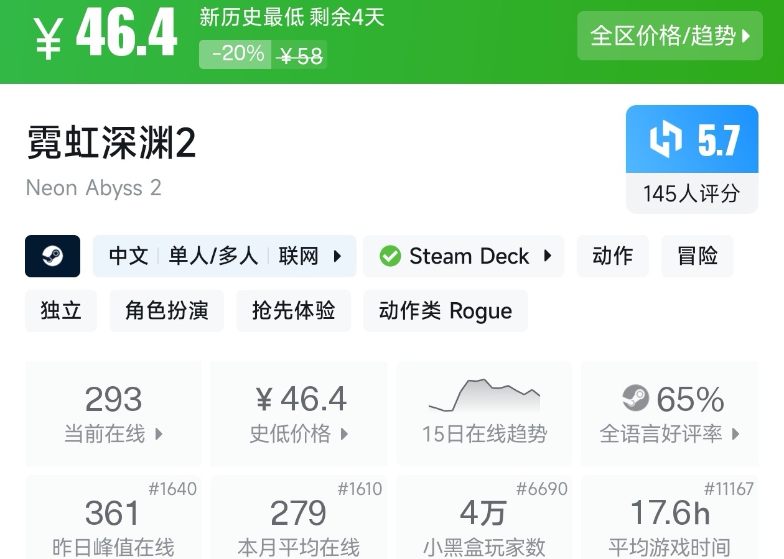Open the 本月平均在线 279 card
The height and width of the screenshot is (559, 784).
[x=299, y=517]
